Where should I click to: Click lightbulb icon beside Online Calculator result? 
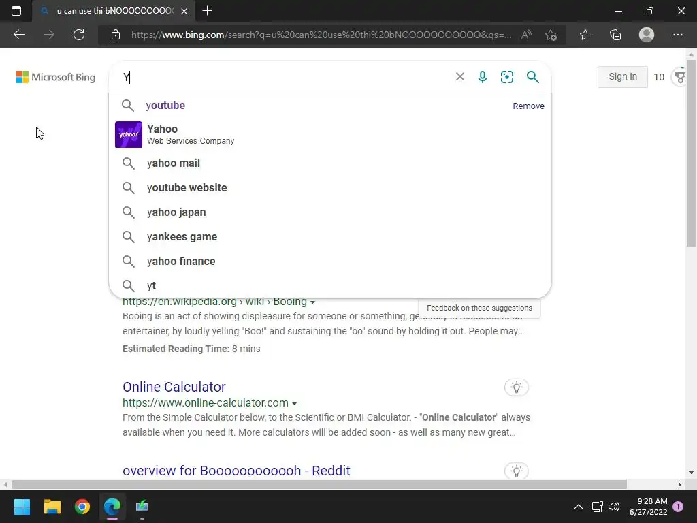point(516,387)
